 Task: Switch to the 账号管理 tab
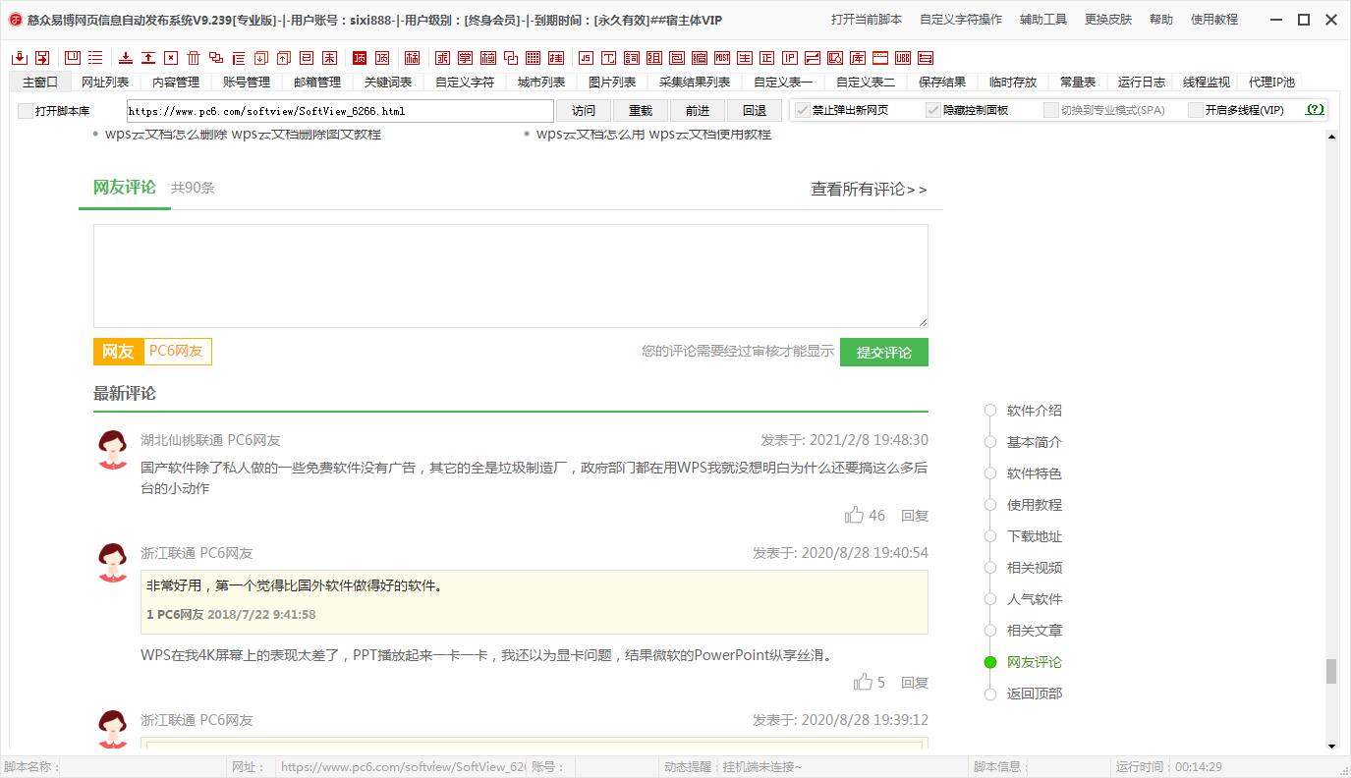pyautogui.click(x=247, y=83)
